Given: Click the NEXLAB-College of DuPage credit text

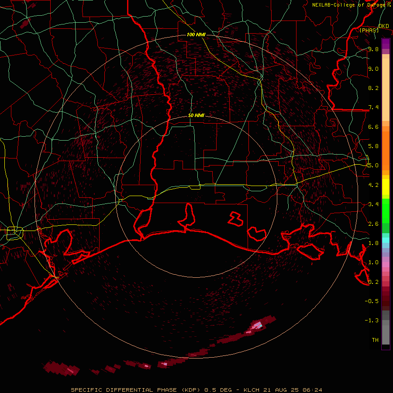Looking at the screenshot, I should pos(349,5).
